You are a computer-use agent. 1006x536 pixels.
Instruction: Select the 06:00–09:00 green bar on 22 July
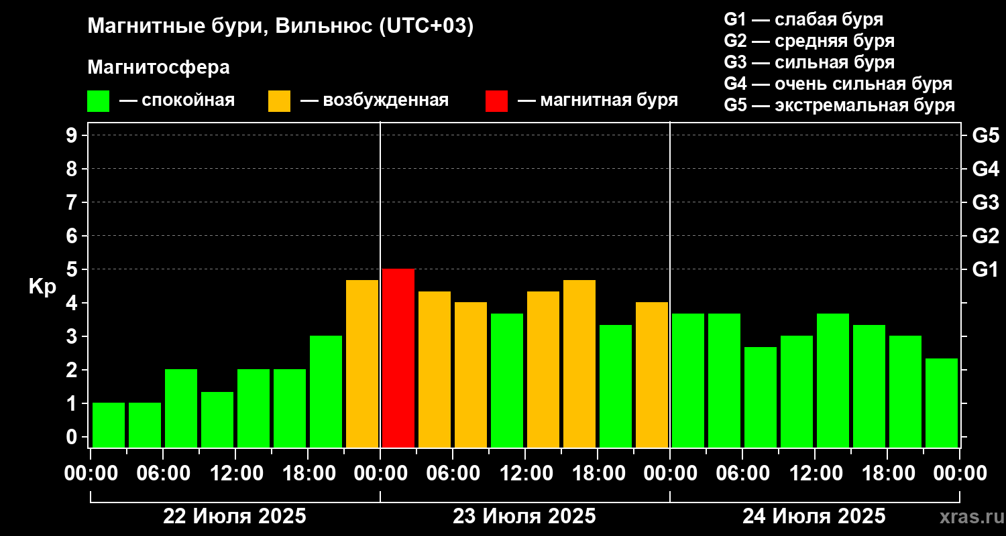coord(181,408)
